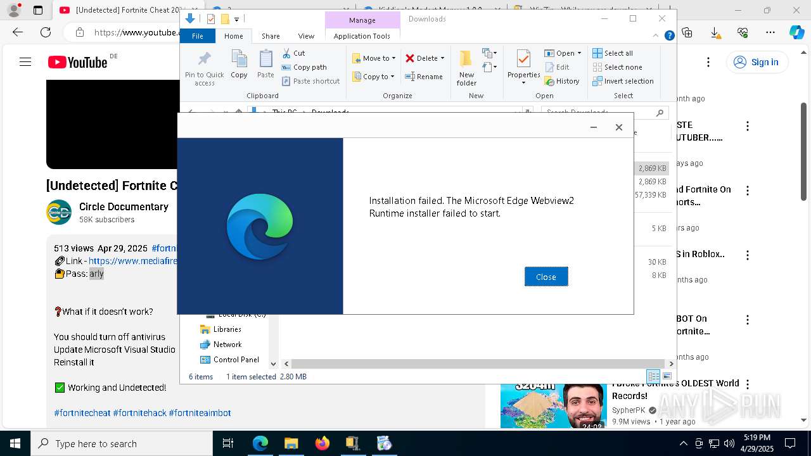Click History in the Open group
The height and width of the screenshot is (456, 811).
[x=561, y=81]
